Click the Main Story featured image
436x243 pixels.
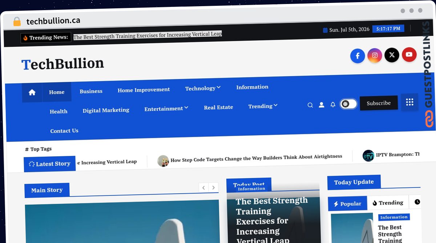click(x=122, y=221)
